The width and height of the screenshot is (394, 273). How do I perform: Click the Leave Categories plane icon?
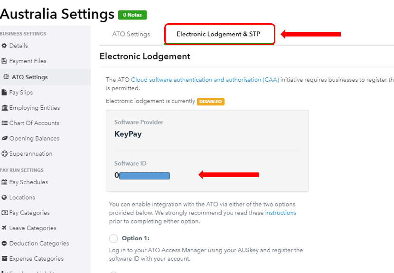pyautogui.click(x=5, y=228)
